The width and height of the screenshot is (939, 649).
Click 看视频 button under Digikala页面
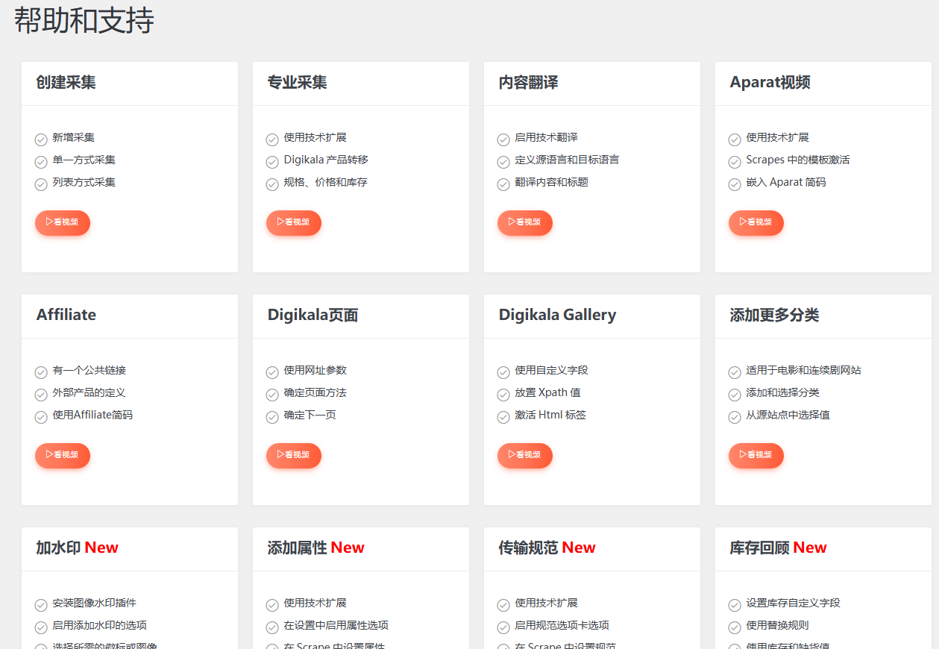coord(294,455)
